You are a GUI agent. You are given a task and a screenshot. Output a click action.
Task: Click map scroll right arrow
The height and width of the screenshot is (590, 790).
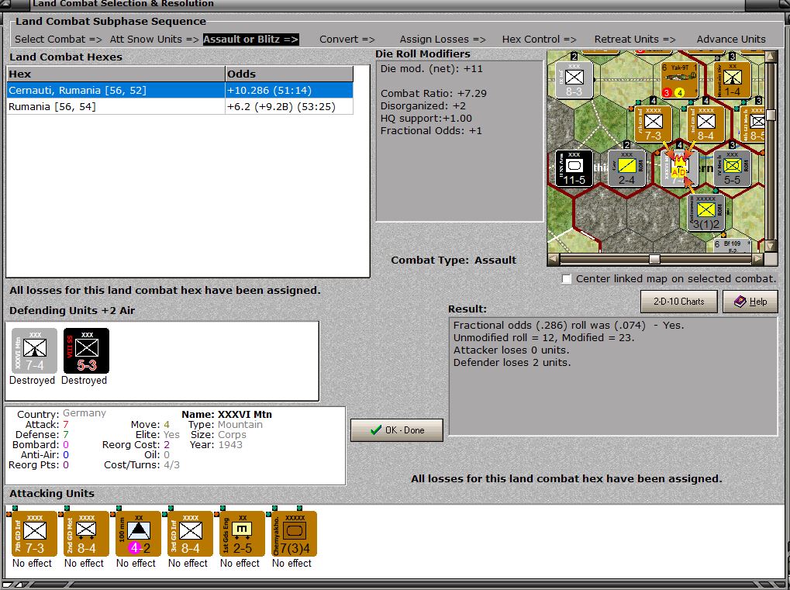coord(757,259)
